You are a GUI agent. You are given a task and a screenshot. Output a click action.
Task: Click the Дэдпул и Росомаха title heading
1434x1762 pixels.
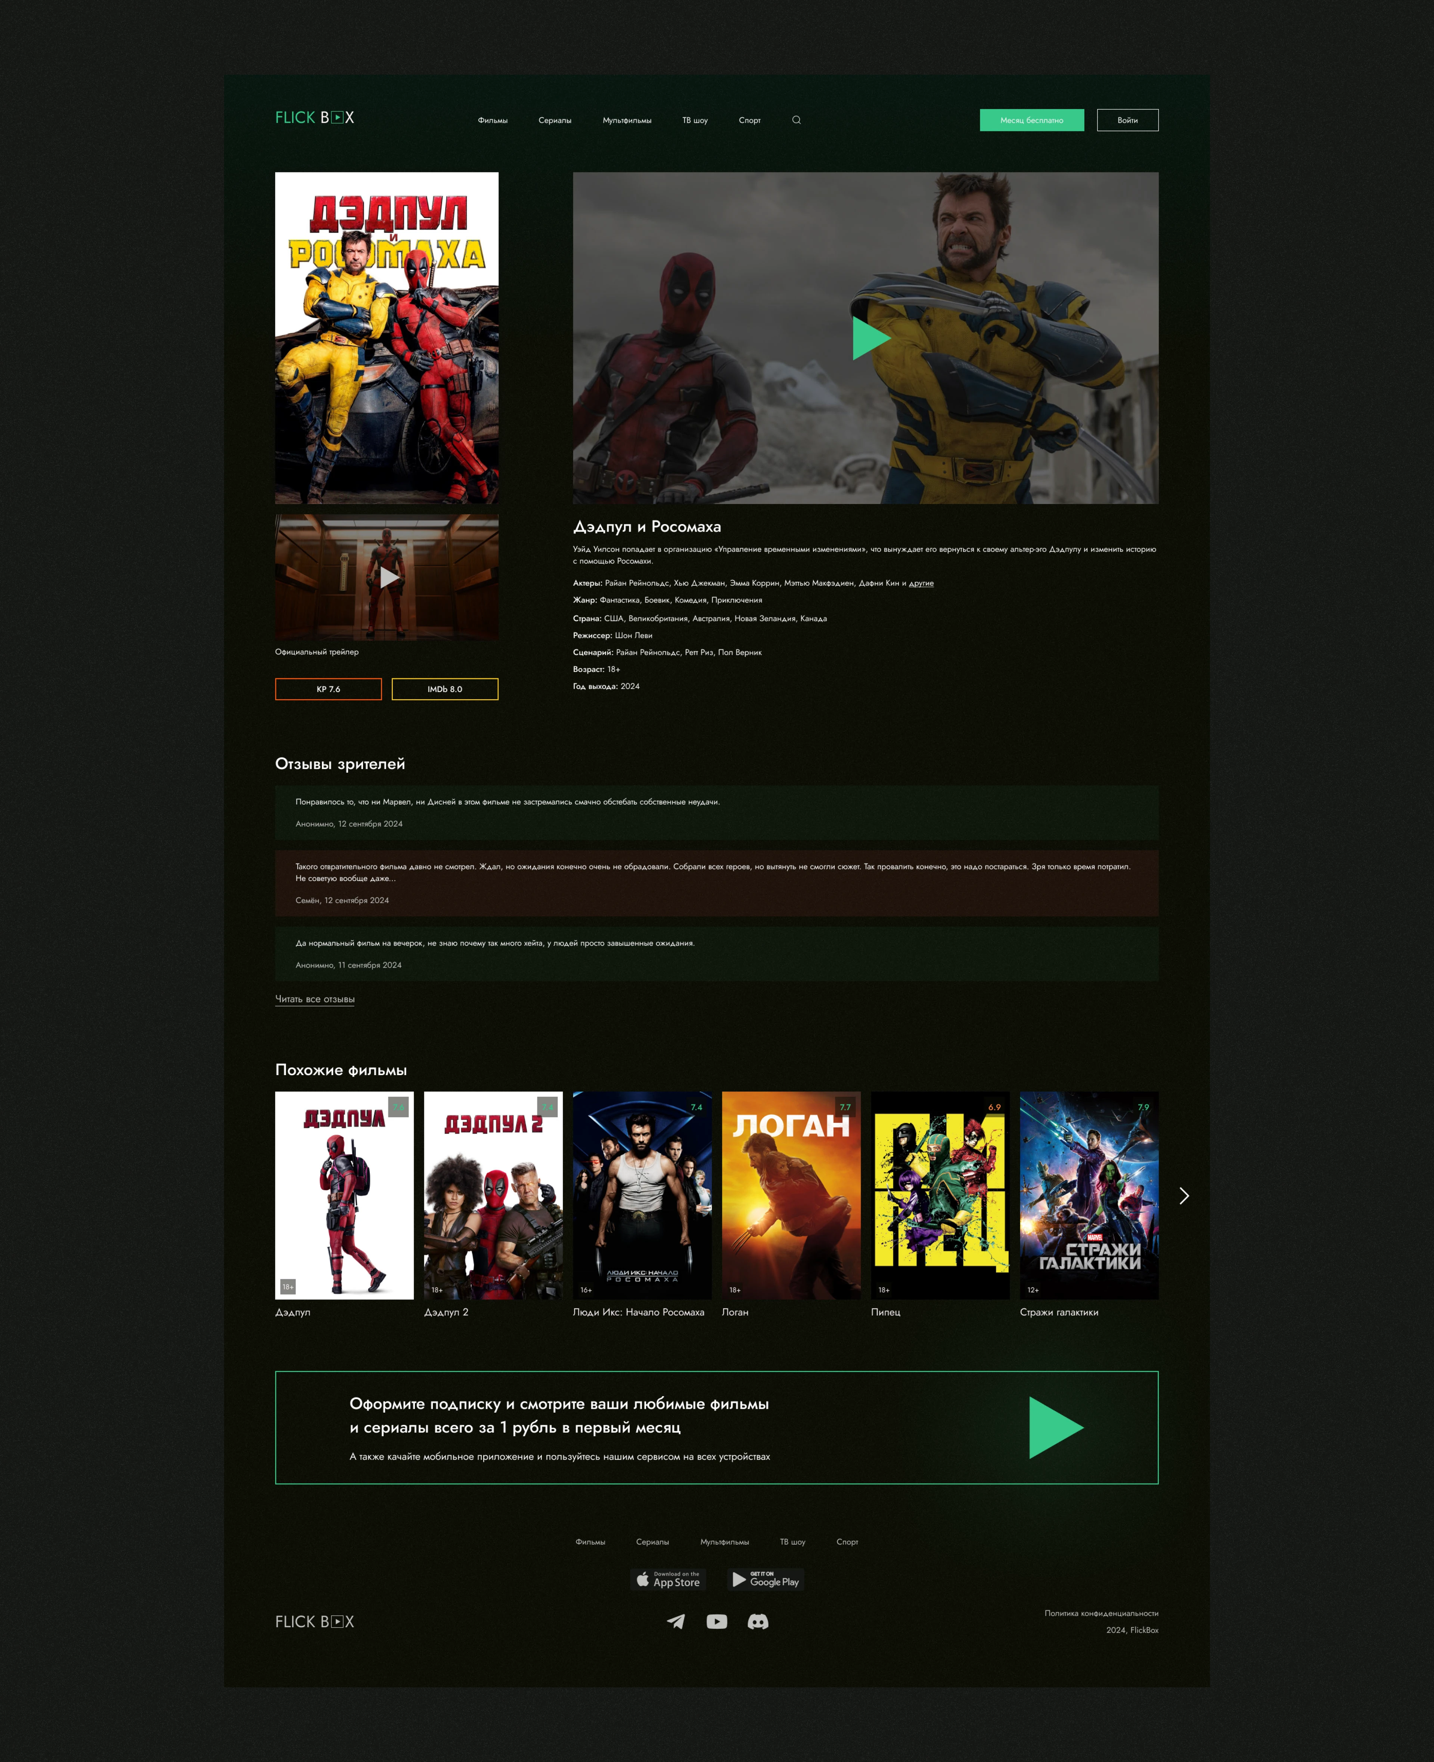[647, 527]
